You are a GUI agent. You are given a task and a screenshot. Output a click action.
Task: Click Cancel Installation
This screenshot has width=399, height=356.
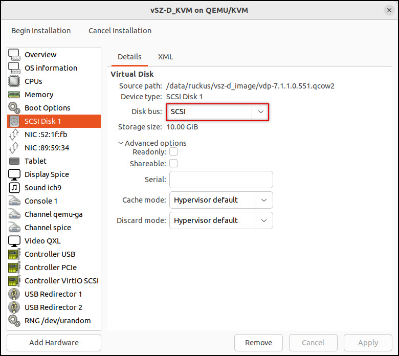tap(120, 31)
